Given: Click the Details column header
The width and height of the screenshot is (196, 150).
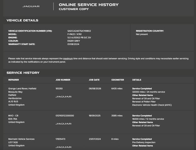Looking at the screenshot, I should 137,80.
